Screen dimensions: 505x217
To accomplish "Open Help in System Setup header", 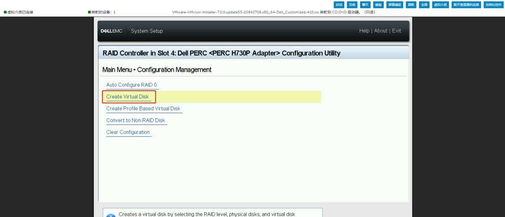I will pyautogui.click(x=364, y=31).
